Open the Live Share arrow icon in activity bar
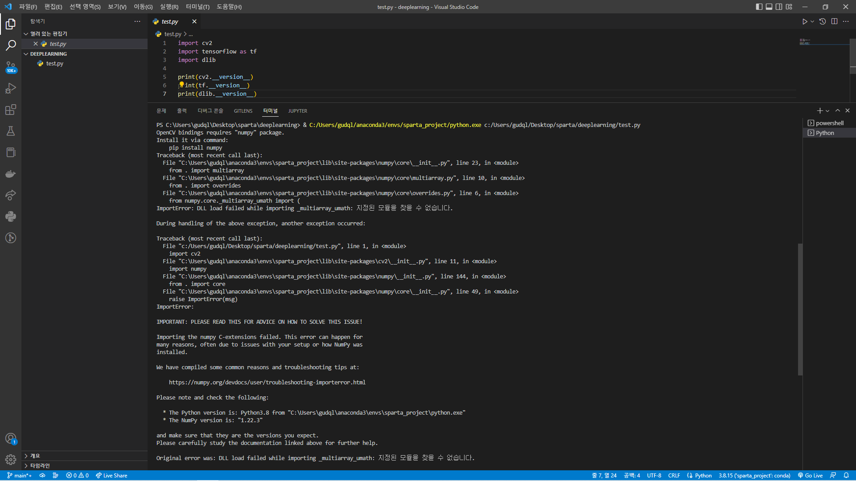The width and height of the screenshot is (856, 481). 11,195
